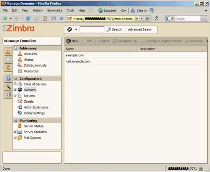Click the Zimbra search text field
210x172 pixels.
(x=92, y=29)
